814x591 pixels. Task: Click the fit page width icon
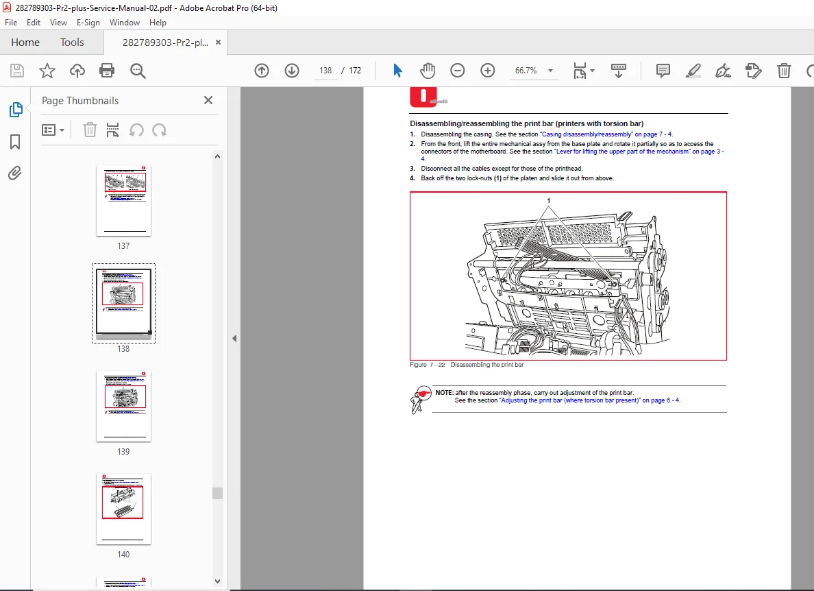tap(580, 71)
